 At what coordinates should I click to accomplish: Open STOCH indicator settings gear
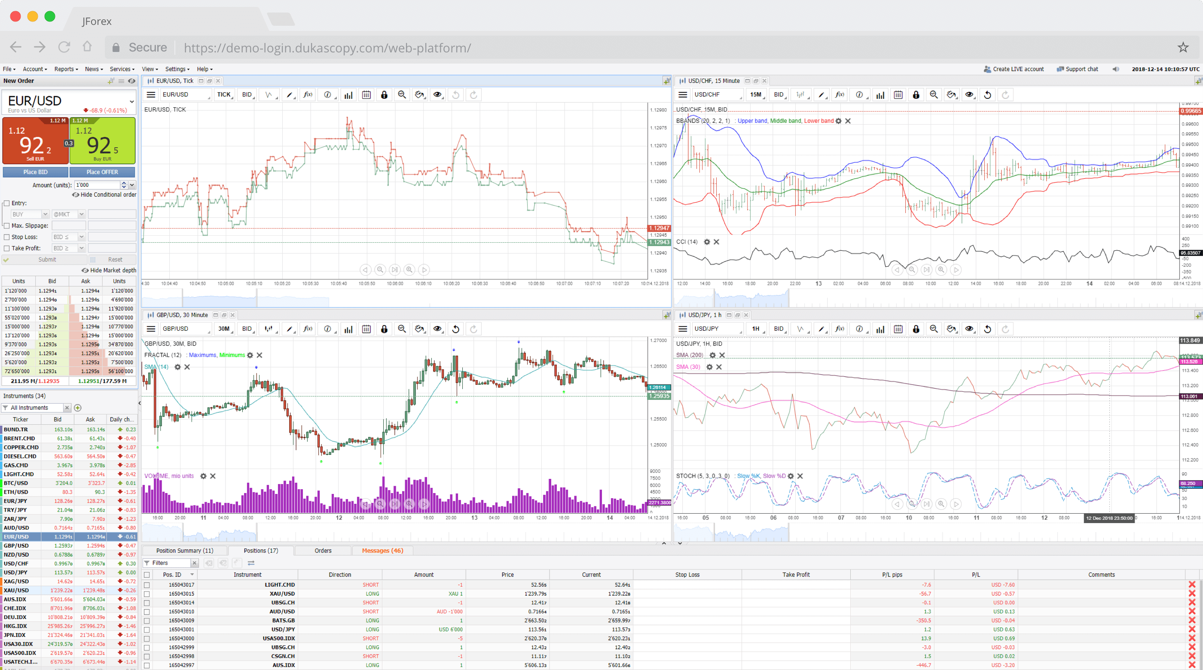pos(791,476)
